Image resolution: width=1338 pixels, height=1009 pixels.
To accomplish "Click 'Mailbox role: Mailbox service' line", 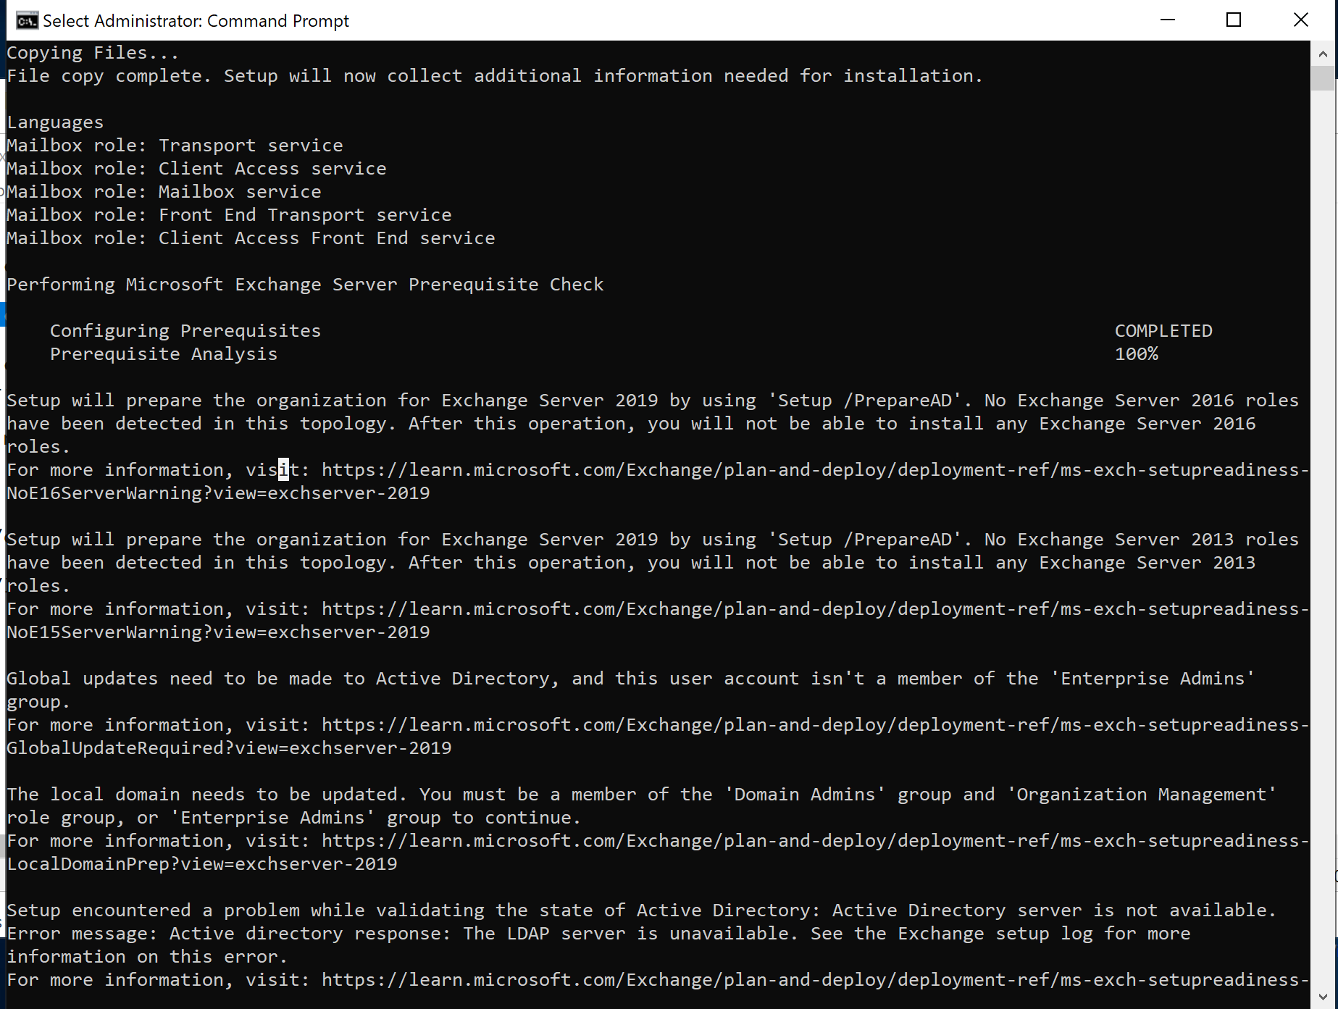I will [x=164, y=192].
